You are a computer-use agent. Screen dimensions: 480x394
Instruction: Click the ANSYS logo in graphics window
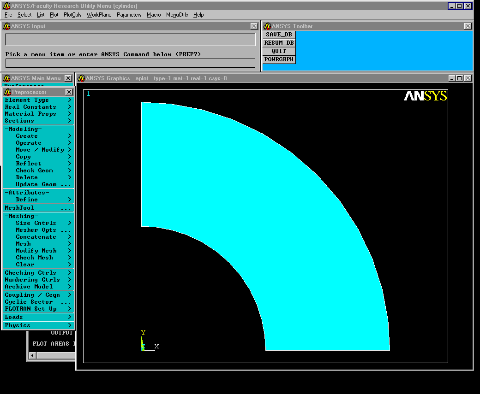(x=426, y=96)
